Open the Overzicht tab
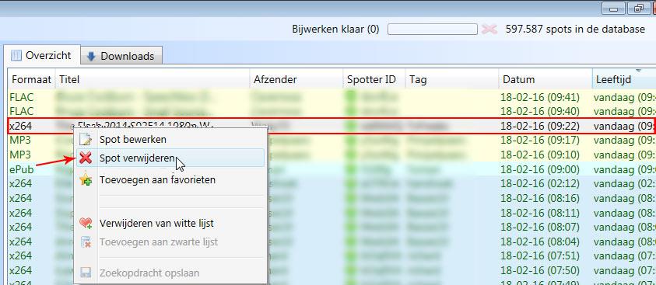 (41, 55)
